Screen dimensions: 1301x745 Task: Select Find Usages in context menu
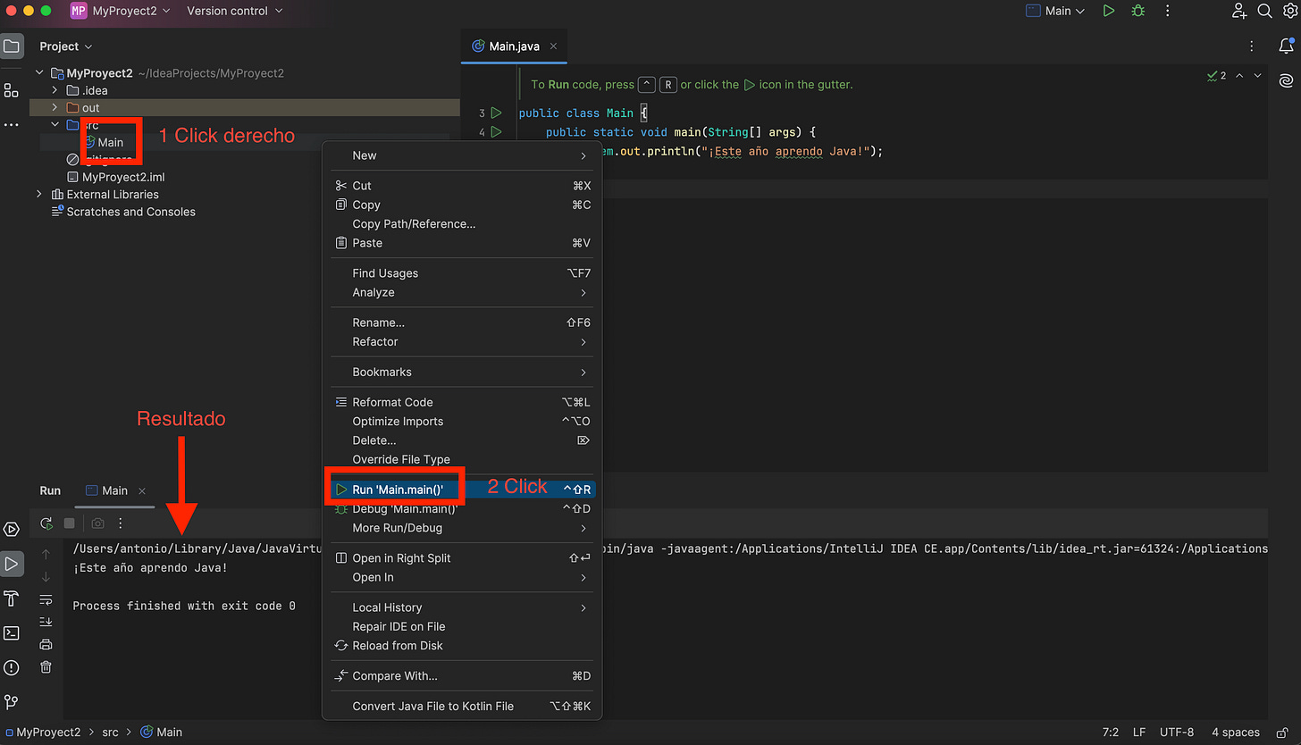click(462, 273)
